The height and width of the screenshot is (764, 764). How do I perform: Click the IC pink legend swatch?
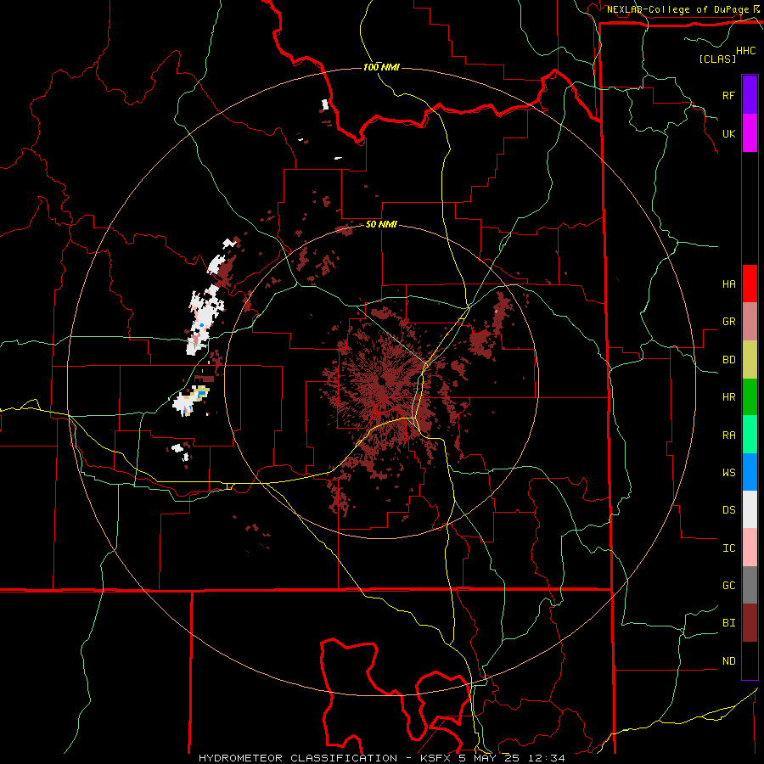(750, 548)
